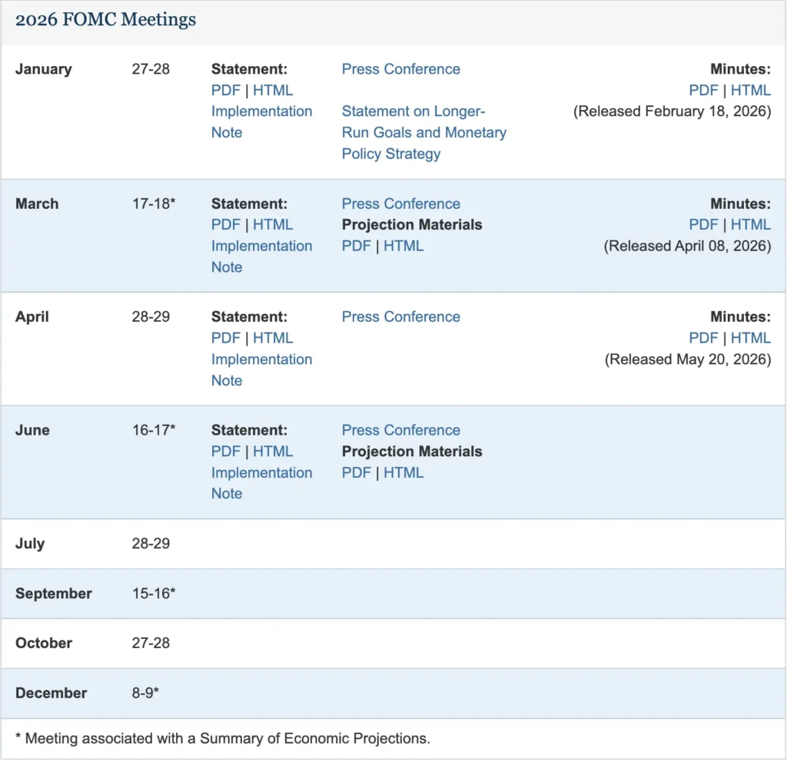Open April statement HTML link
The width and height of the screenshot is (787, 761).
tap(273, 338)
